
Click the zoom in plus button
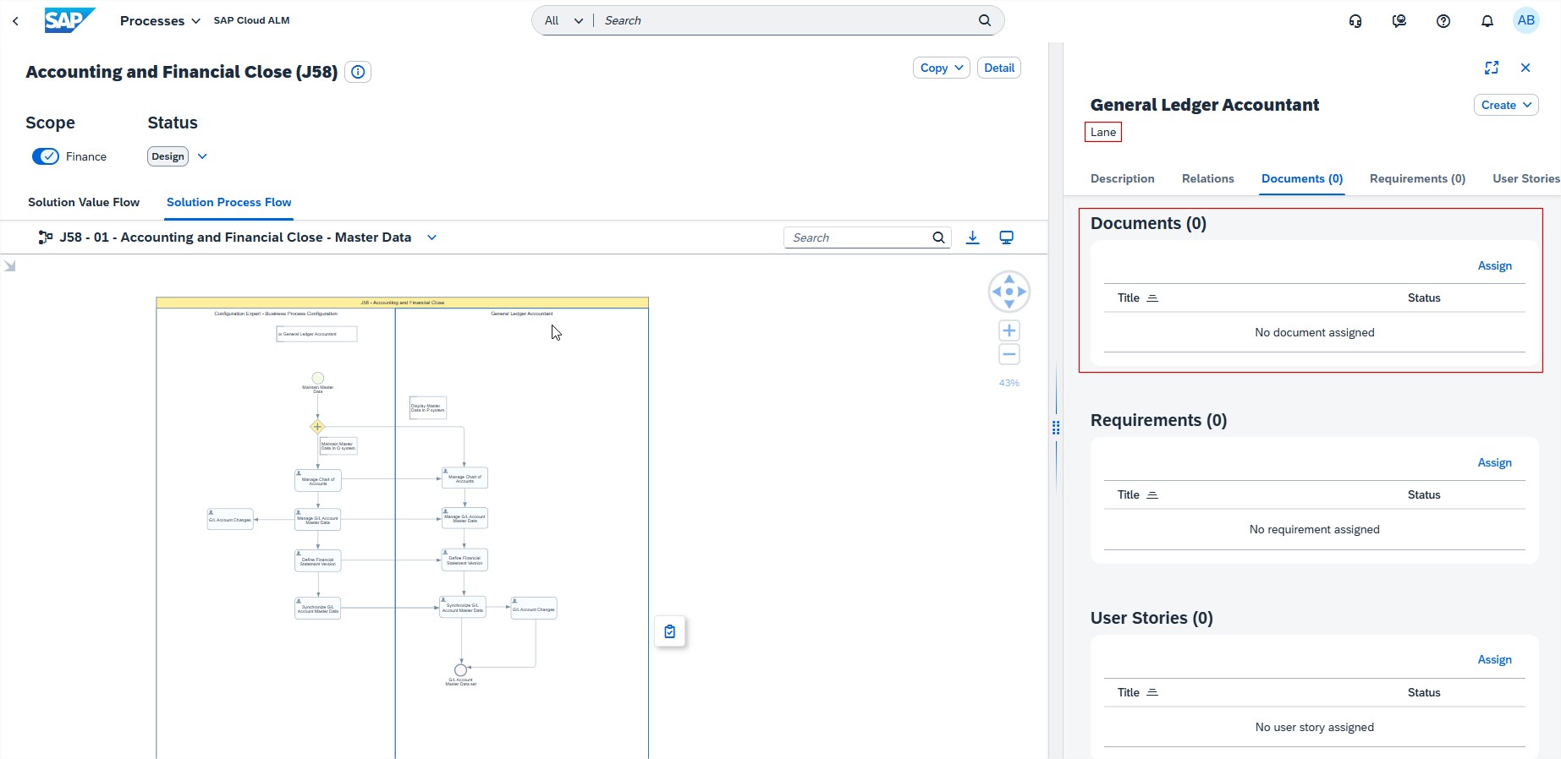click(x=1009, y=330)
